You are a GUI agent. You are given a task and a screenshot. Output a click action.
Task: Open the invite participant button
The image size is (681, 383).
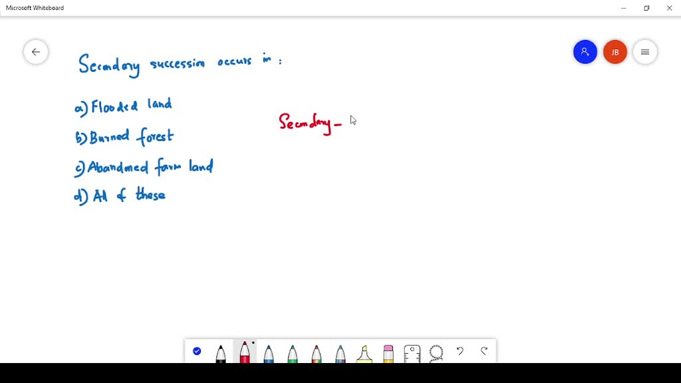pyautogui.click(x=585, y=52)
